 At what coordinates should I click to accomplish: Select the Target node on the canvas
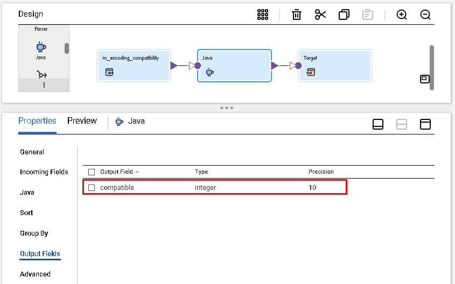pyautogui.click(x=335, y=66)
